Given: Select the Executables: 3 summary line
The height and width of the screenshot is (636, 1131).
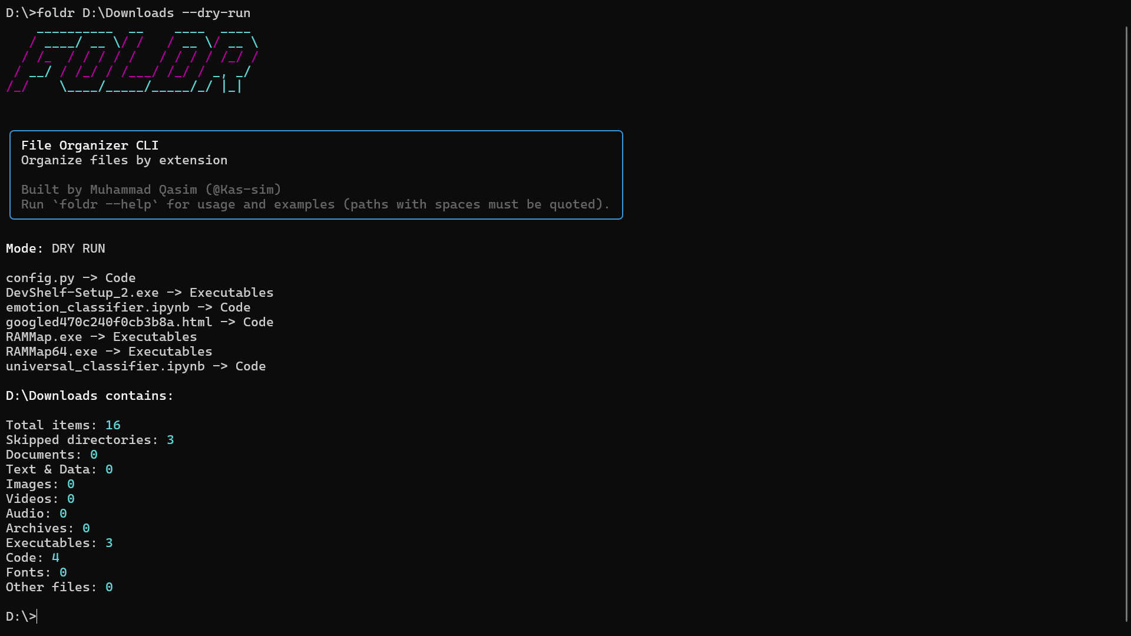Looking at the screenshot, I should point(59,542).
